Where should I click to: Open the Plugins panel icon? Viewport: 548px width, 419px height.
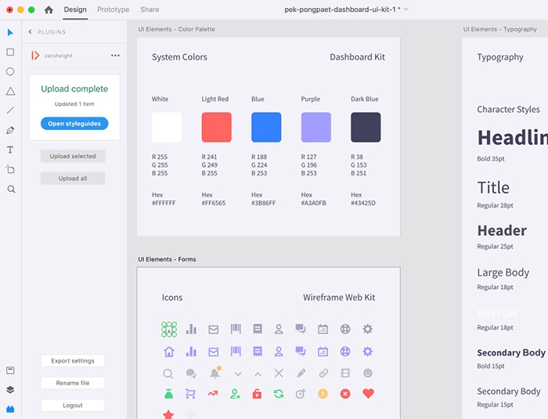click(10, 409)
